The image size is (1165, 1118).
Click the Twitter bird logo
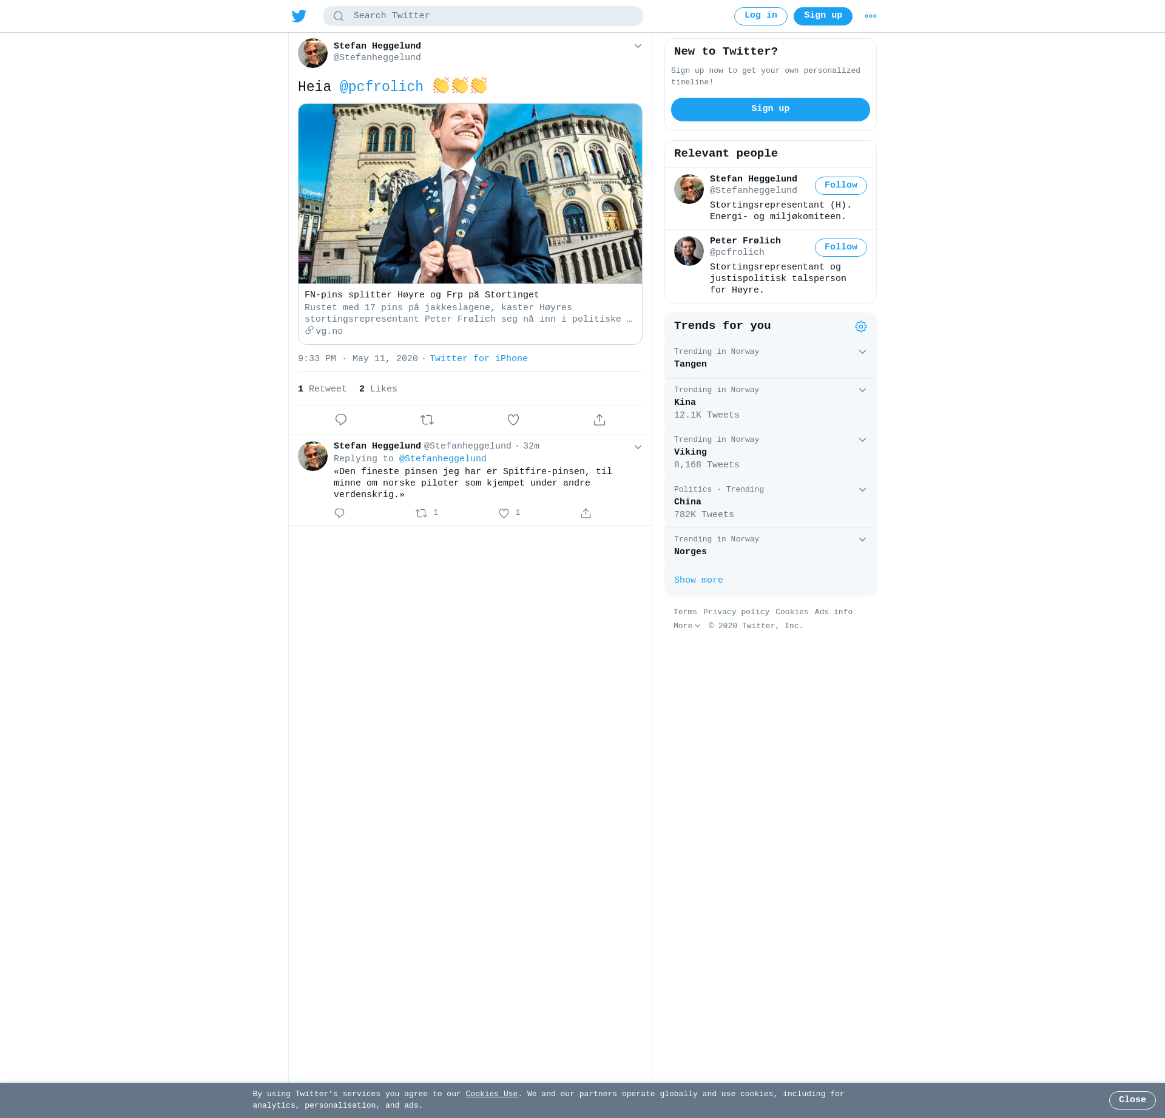tap(299, 16)
